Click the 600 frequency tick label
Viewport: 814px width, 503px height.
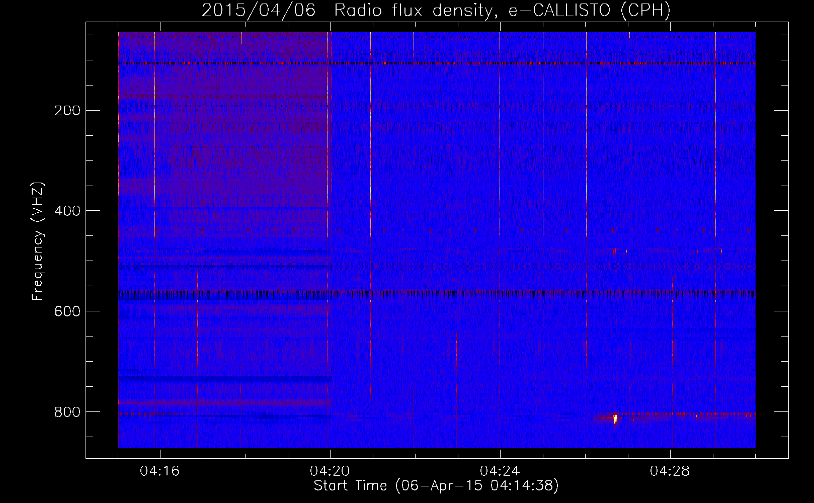tap(67, 312)
